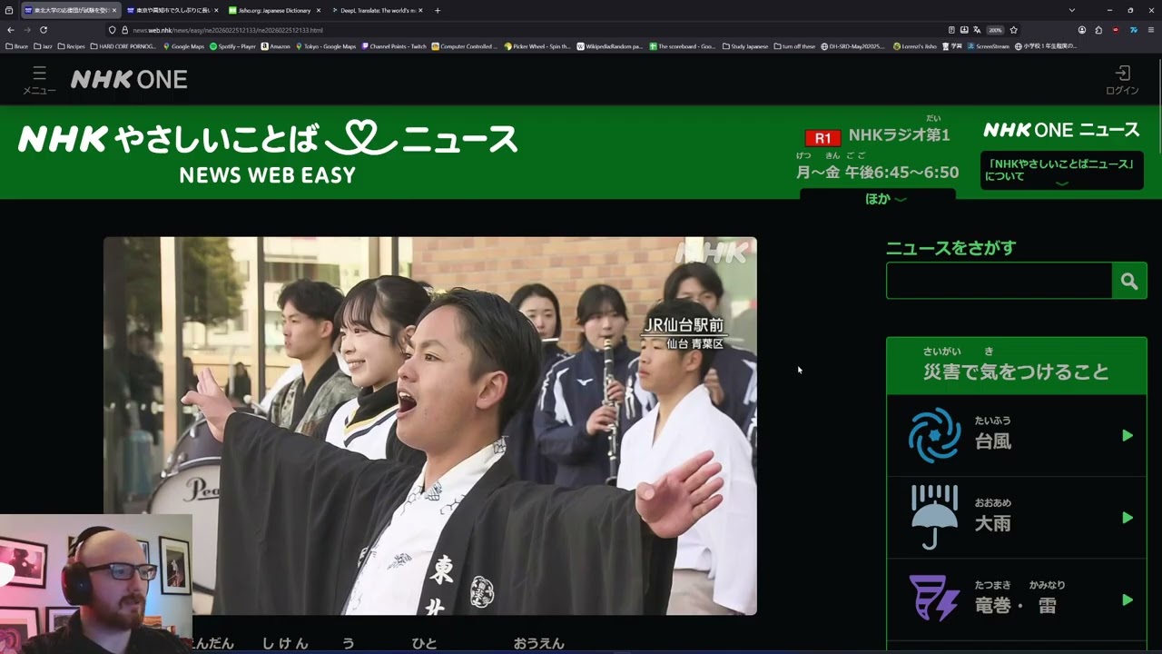Open a new tab with the plus button
The width and height of the screenshot is (1162, 654).
pos(438,10)
